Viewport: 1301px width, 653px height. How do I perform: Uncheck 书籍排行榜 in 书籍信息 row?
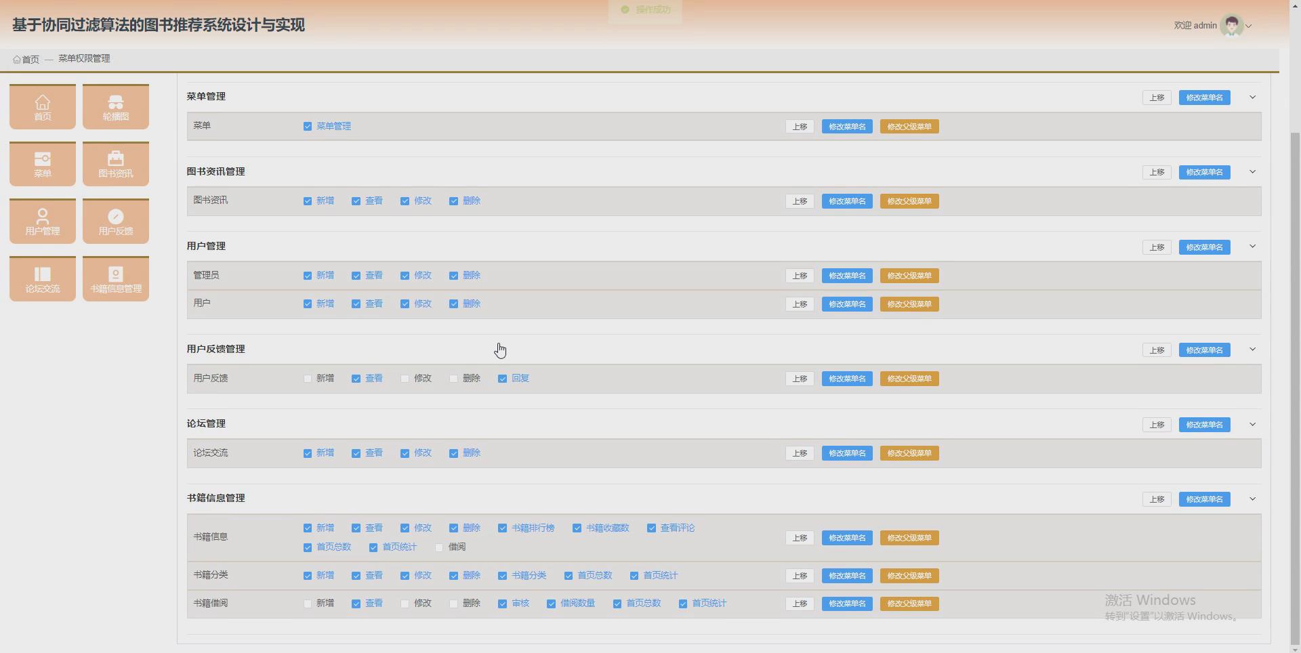pos(503,528)
